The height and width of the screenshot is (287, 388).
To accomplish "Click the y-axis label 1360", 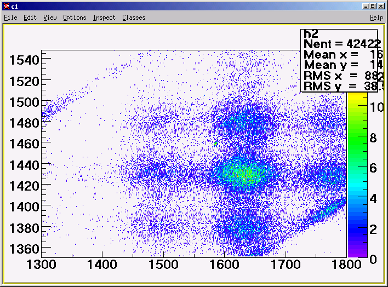I will click(24, 249).
